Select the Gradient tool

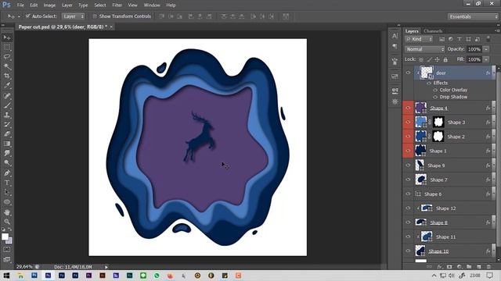click(x=7, y=144)
